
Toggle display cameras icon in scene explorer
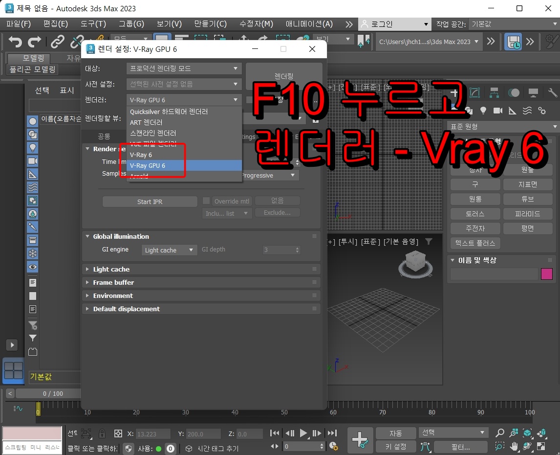pos(33,161)
